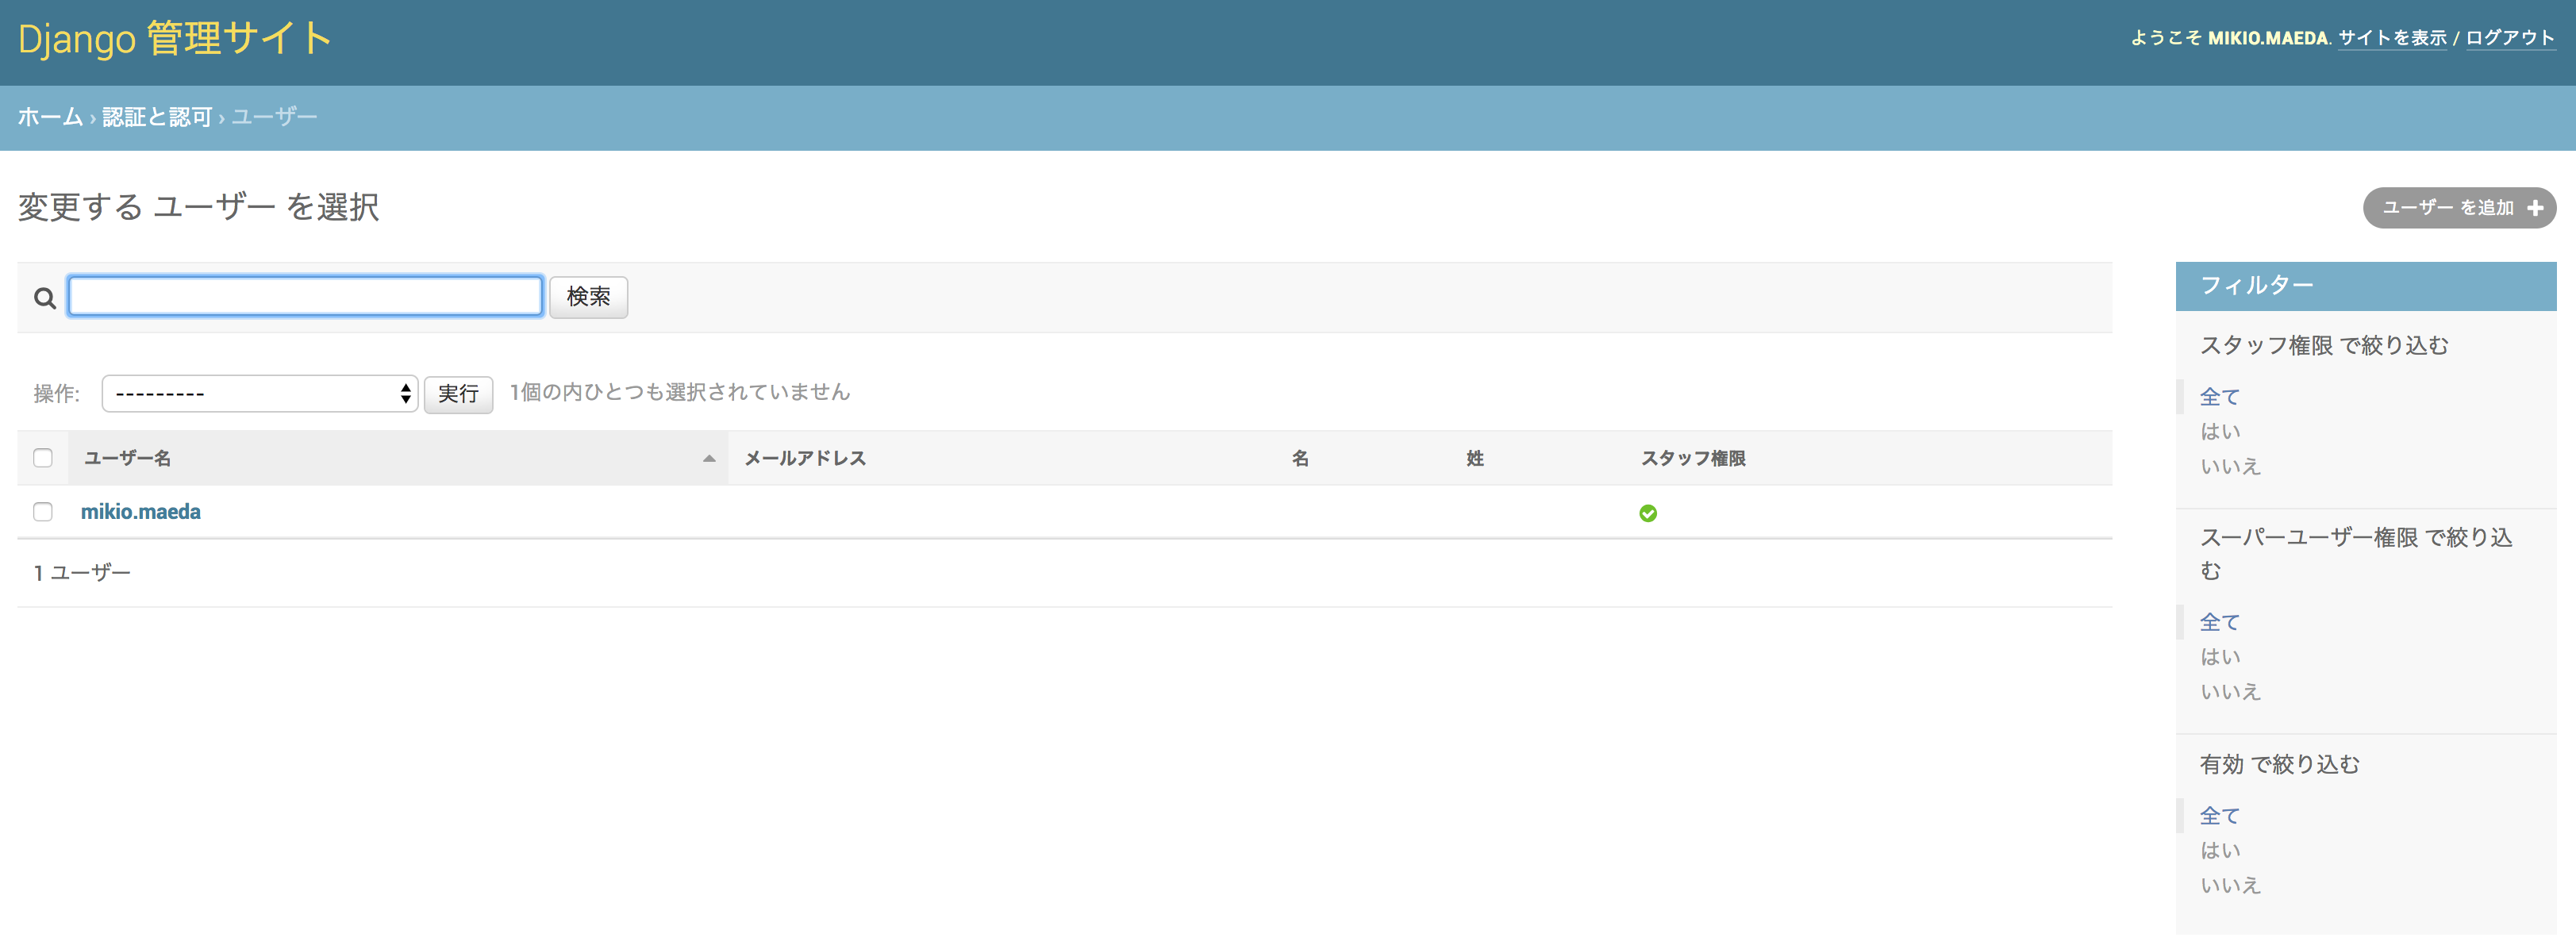Check the select-all checkbox in table header
2576x949 pixels.
click(43, 457)
